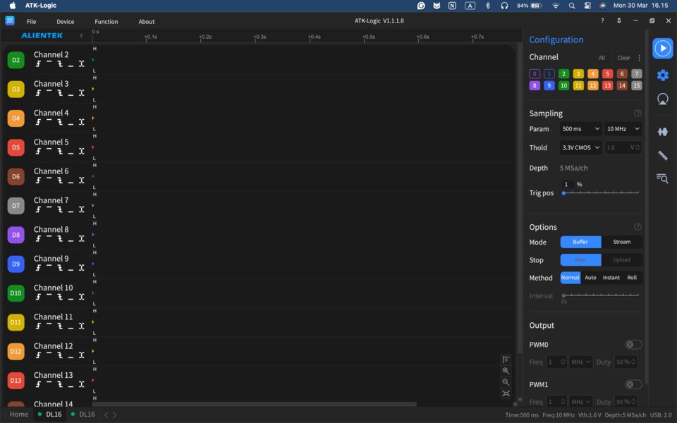Toggle the PWM1 output switch
Viewport: 677px width, 423px height.
(x=633, y=384)
